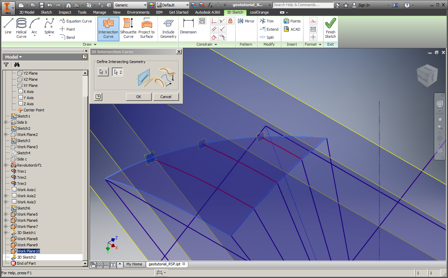Click the navigation wheel icon
Viewport: 448px width, 278px height.
click(x=440, y=104)
